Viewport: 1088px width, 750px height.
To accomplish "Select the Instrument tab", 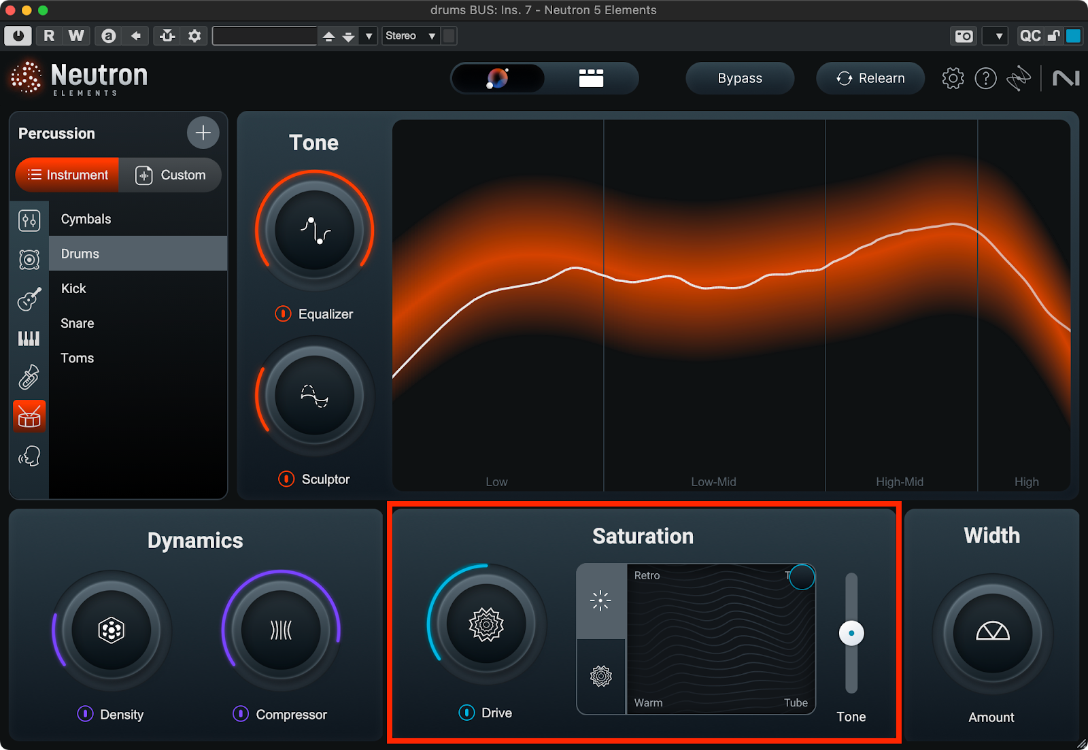I will click(x=67, y=175).
